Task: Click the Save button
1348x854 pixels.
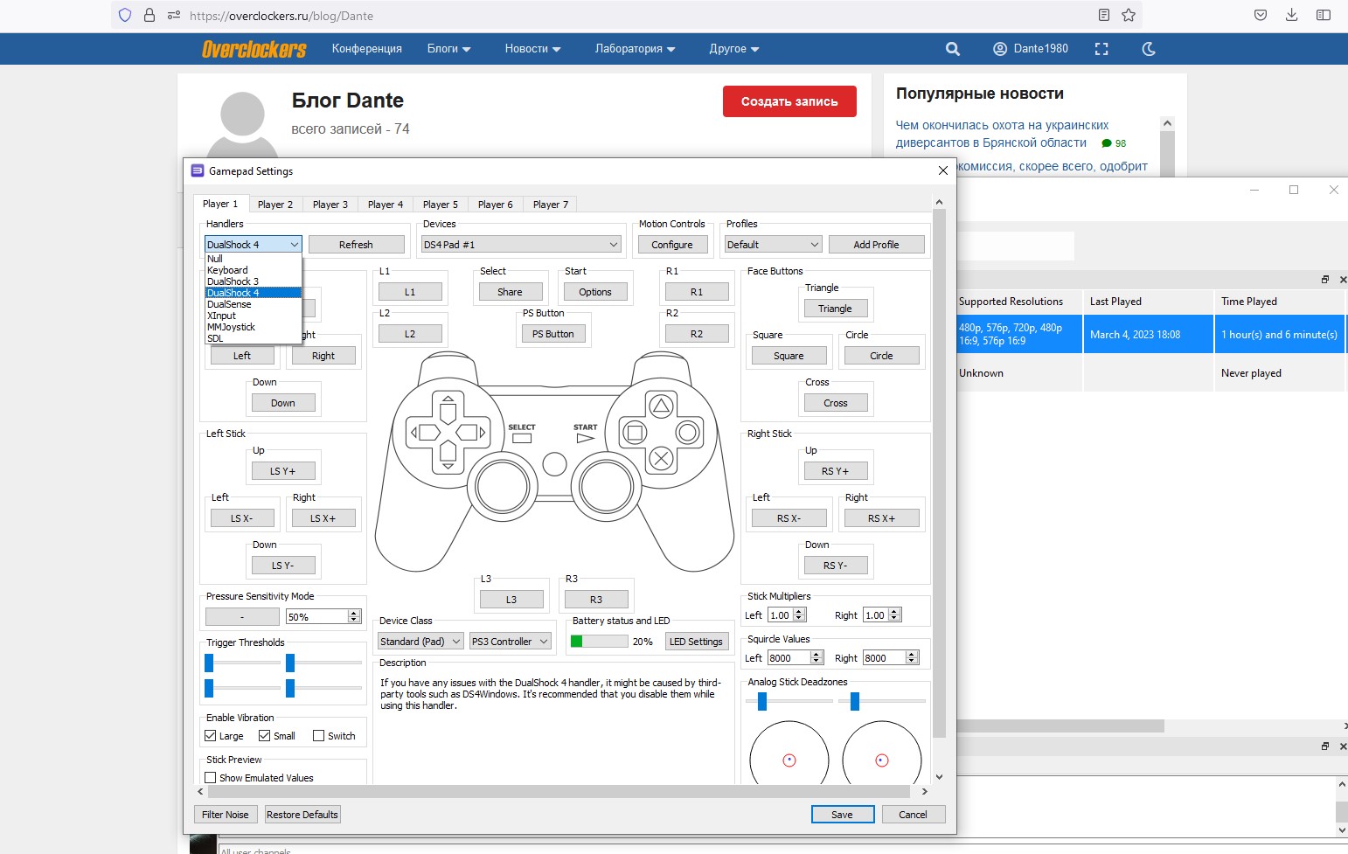Action: [843, 815]
